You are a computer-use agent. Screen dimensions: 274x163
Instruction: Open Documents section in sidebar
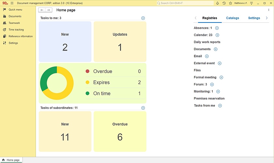pyautogui.click(x=15, y=16)
